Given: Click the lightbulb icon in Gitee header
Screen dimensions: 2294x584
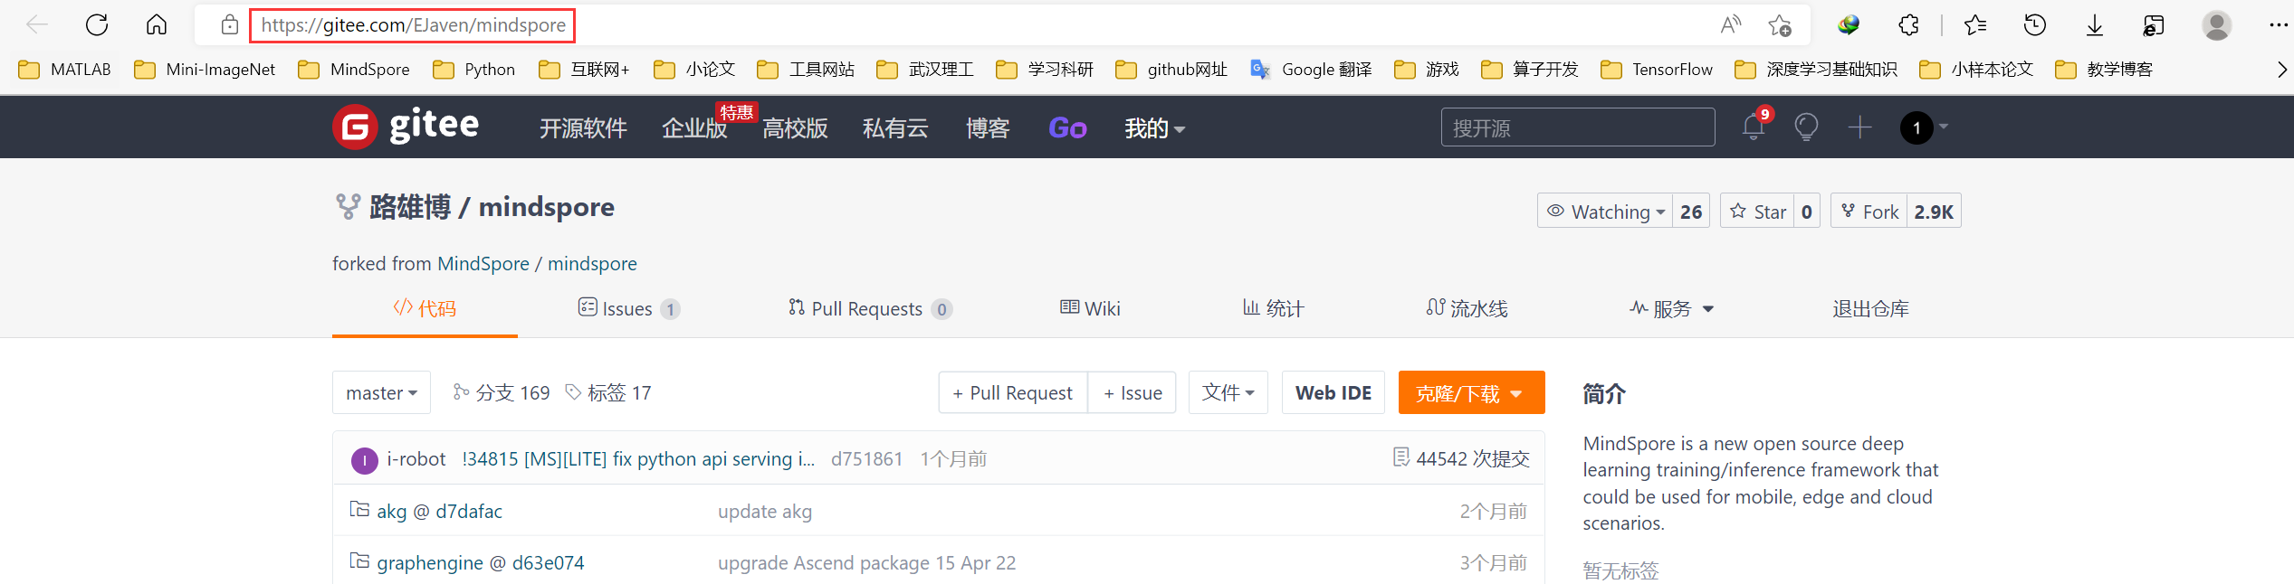Looking at the screenshot, I should click(x=1806, y=127).
